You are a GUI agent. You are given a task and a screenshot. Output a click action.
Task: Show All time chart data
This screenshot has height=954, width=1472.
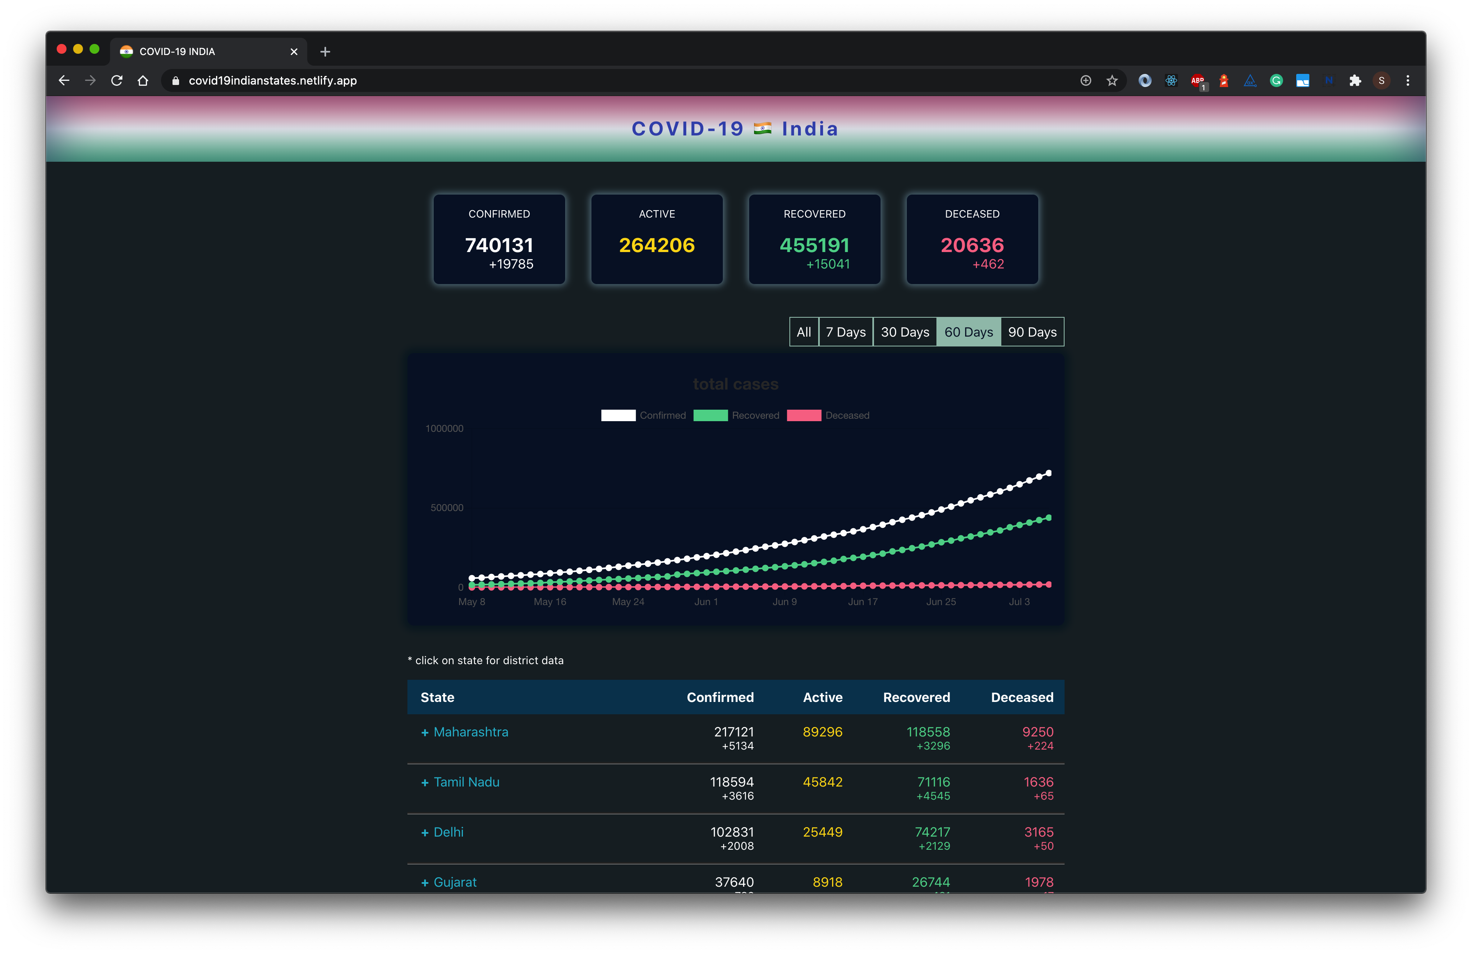click(x=803, y=332)
